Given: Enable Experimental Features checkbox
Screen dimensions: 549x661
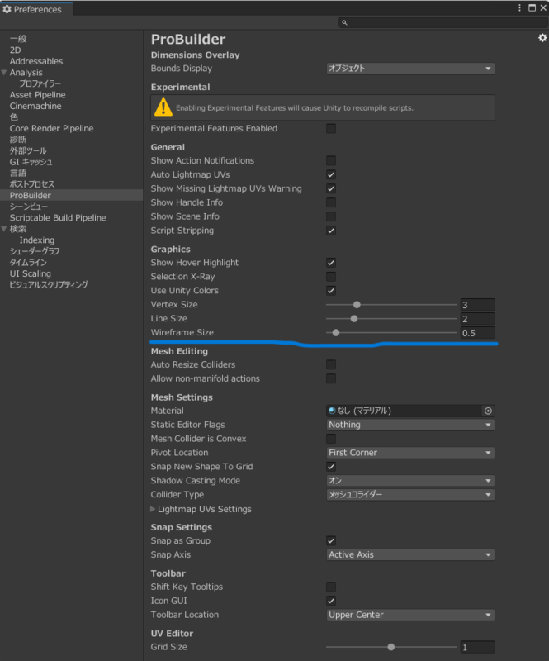Looking at the screenshot, I should 331,129.
